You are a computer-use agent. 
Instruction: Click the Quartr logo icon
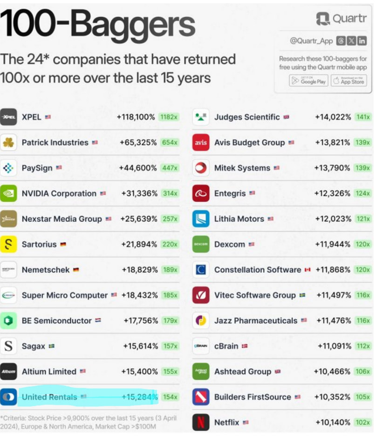pyautogui.click(x=322, y=18)
